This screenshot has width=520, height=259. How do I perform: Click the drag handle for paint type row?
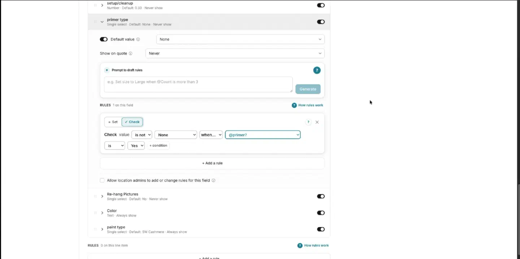tap(95, 229)
